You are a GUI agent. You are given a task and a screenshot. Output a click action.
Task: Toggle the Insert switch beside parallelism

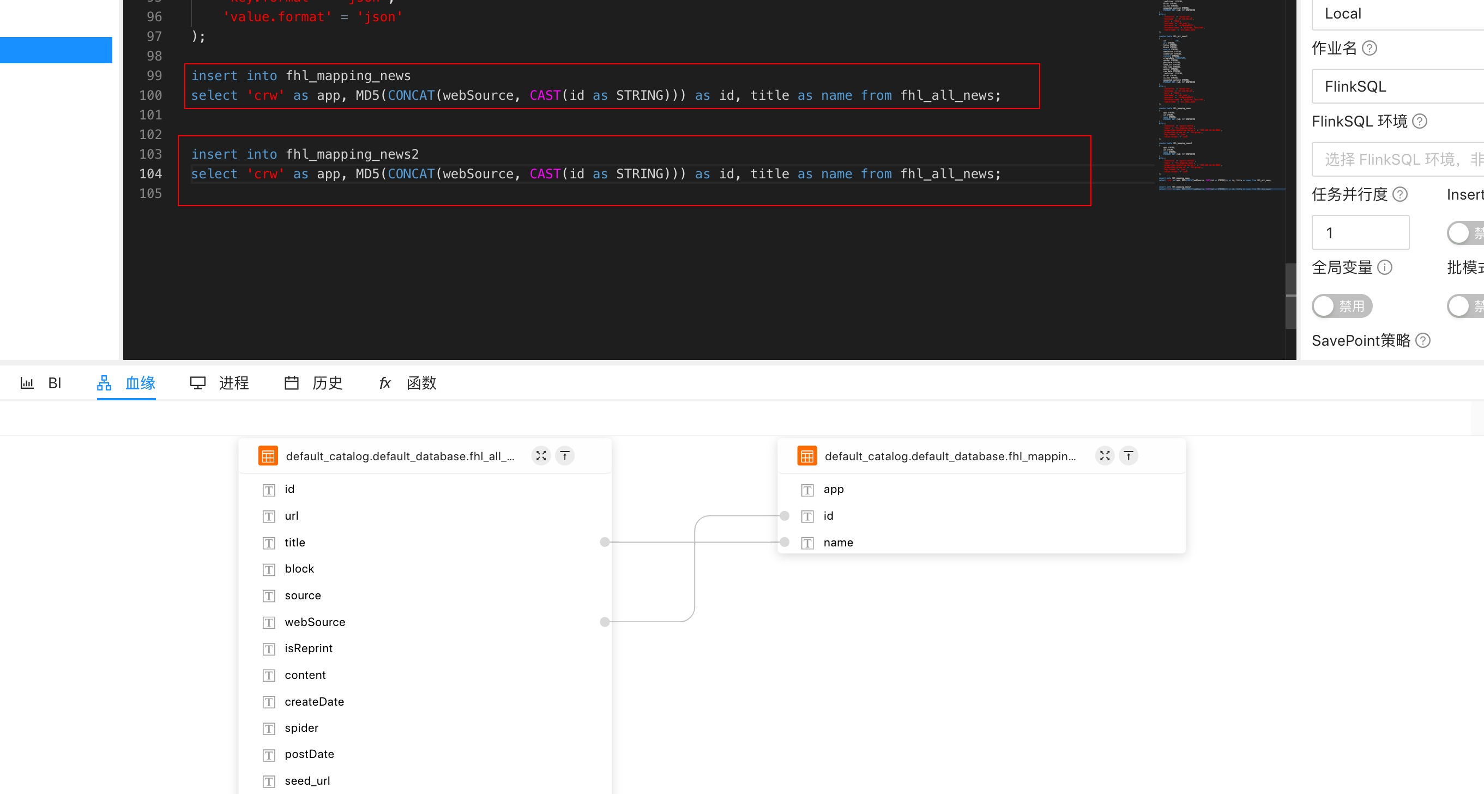click(x=1465, y=233)
